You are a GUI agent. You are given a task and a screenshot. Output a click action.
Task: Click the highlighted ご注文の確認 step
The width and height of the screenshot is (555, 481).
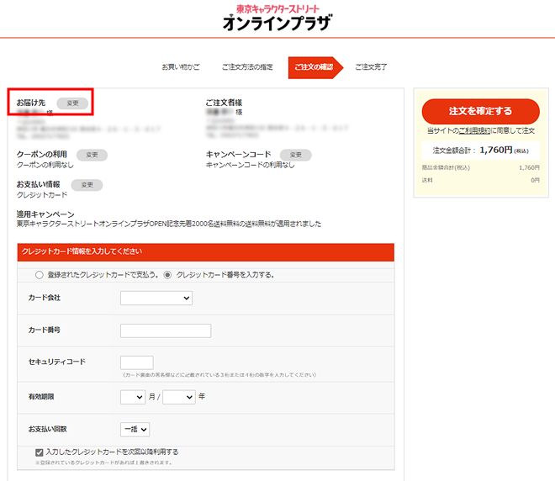[314, 66]
